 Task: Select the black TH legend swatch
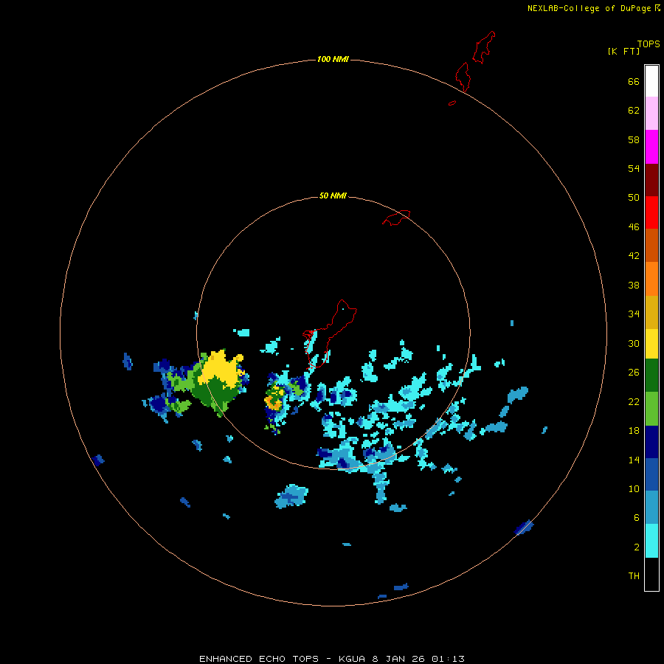(651, 574)
